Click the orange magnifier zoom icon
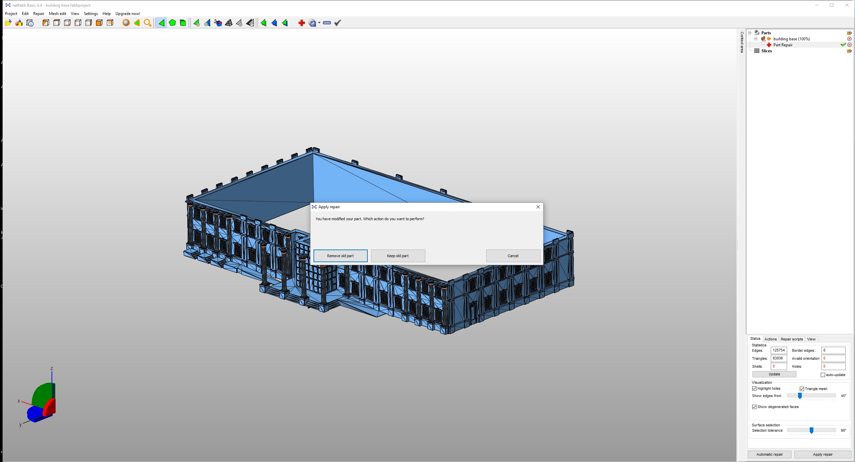The height and width of the screenshot is (462, 855). pos(147,23)
